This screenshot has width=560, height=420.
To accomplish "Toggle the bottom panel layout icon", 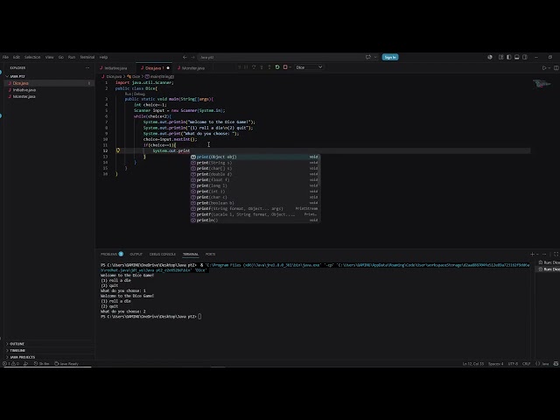I will [517, 57].
